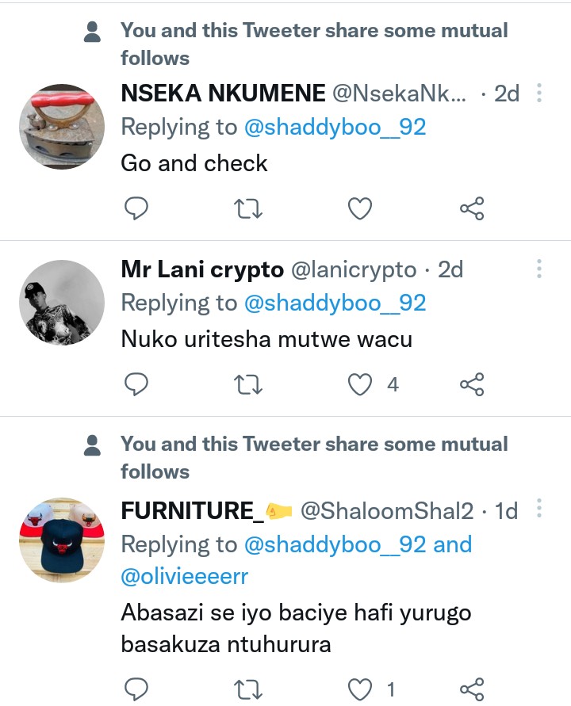Screen dimensions: 571x706
Task: Reply to NSEKA NKUMENE's tweet
Action: pos(137,208)
